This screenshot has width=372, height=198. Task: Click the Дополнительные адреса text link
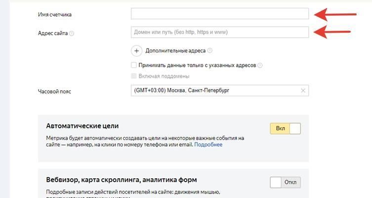coord(175,50)
